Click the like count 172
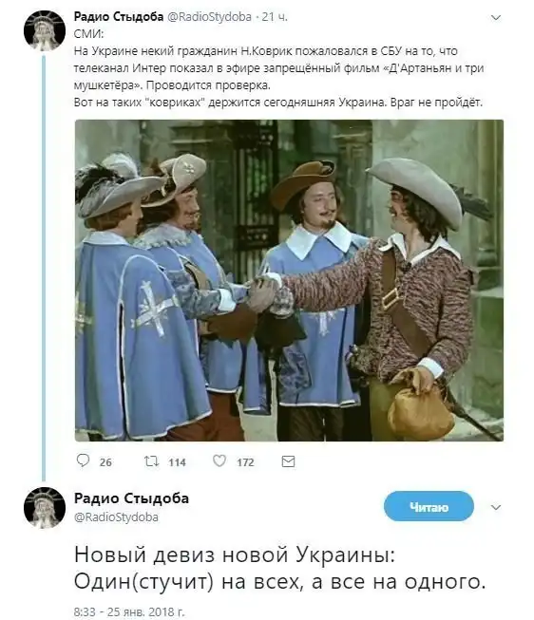 coord(245,462)
